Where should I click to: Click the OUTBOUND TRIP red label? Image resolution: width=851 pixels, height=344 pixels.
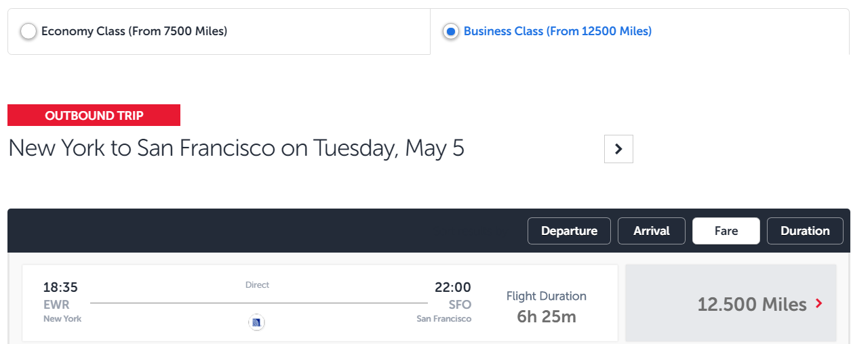[x=94, y=115]
